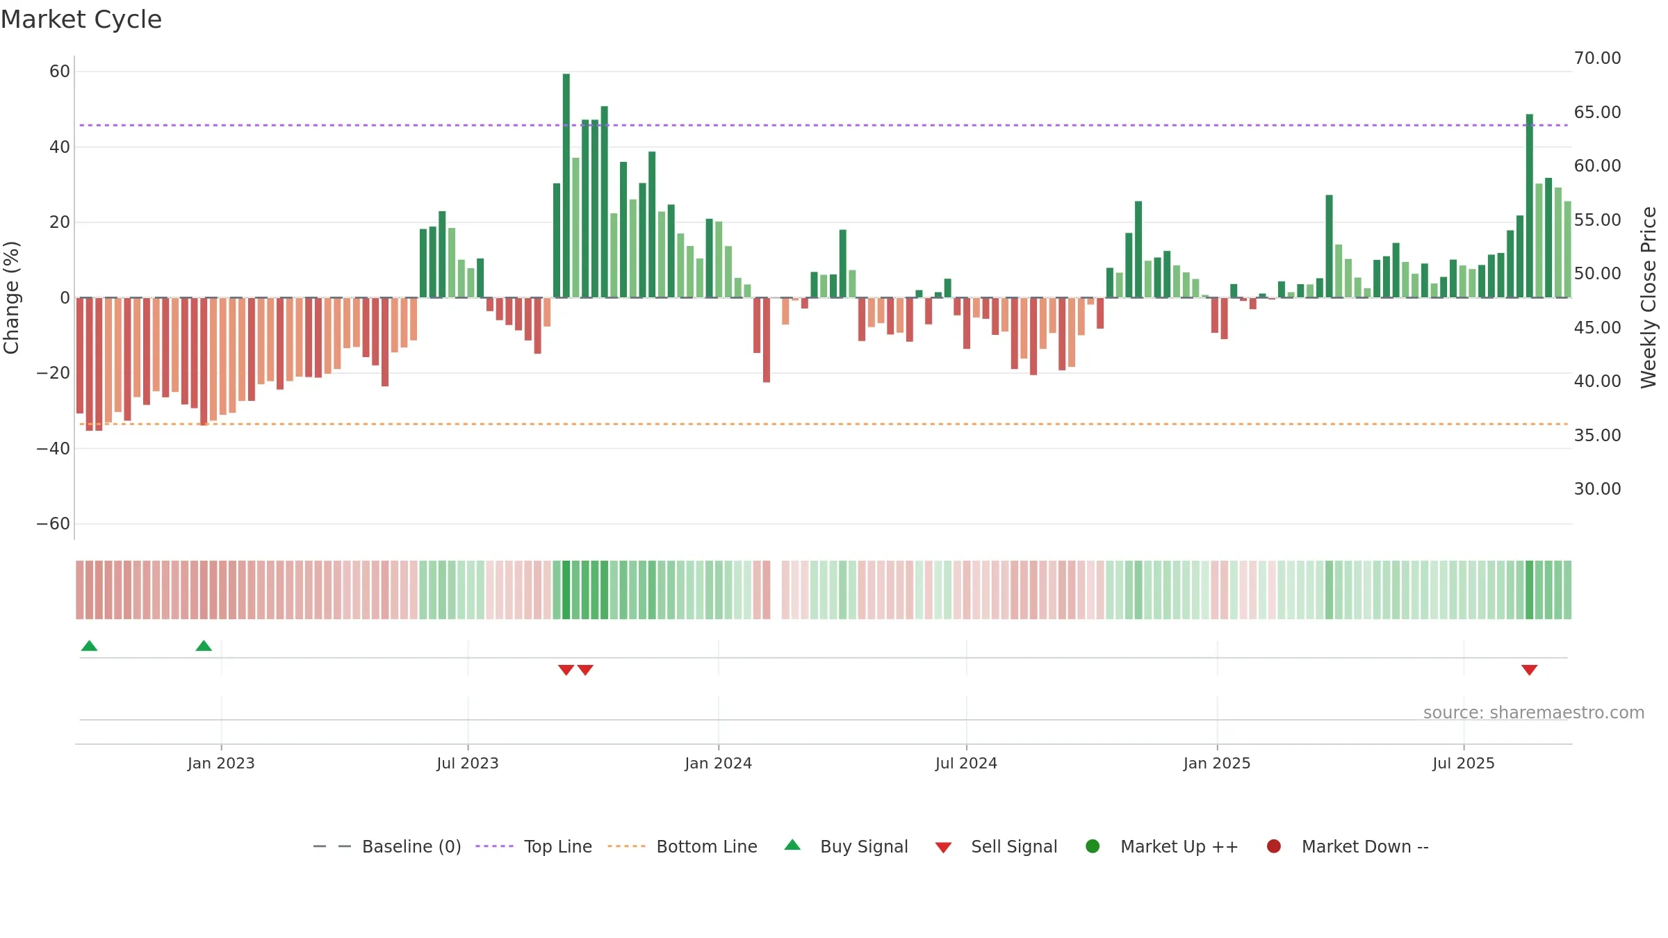
Task: Click the Jul 2023 axis label
Action: tap(468, 763)
